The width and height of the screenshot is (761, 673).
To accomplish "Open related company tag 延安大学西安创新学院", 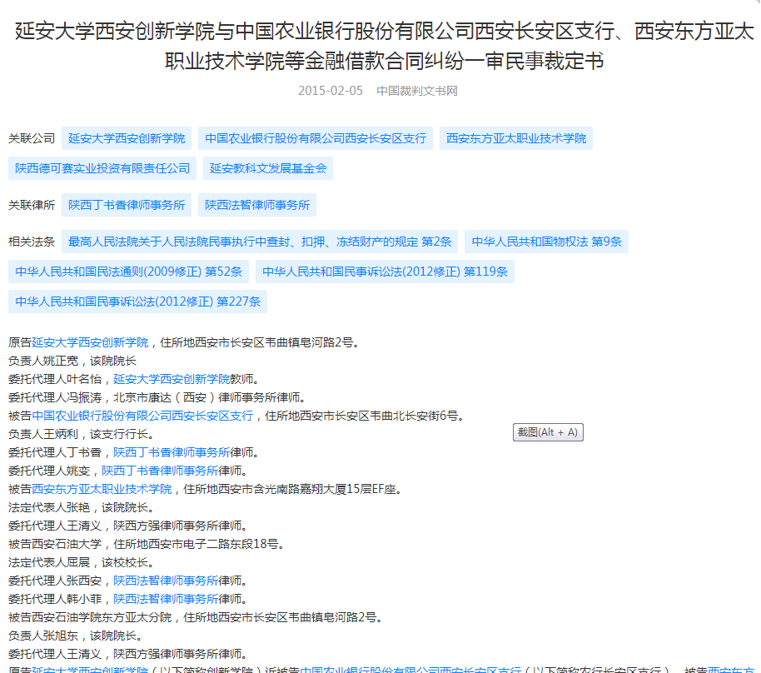I will pos(127,138).
